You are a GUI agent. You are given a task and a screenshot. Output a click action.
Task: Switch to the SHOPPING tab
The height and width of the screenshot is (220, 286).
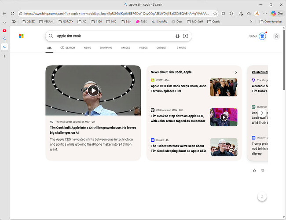[106, 48]
